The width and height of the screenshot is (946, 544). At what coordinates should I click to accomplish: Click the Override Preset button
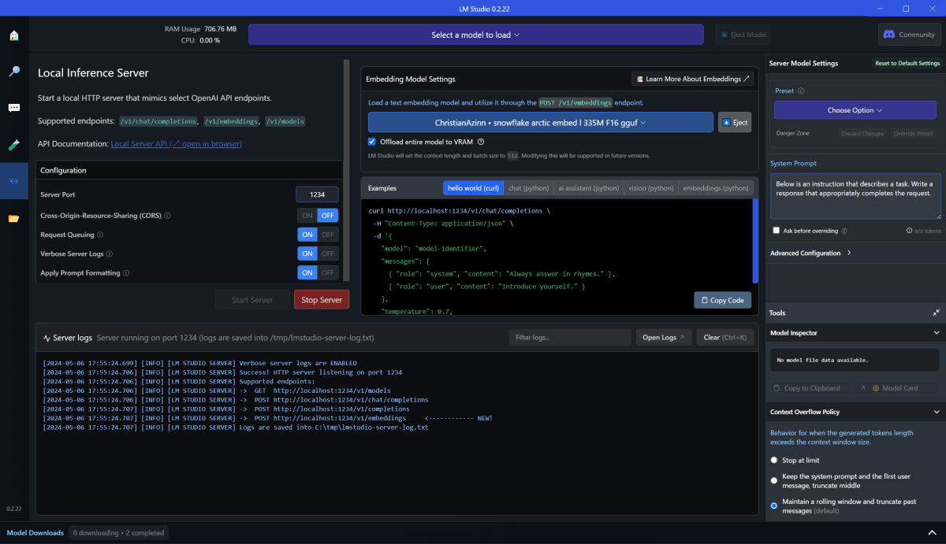[x=913, y=134]
